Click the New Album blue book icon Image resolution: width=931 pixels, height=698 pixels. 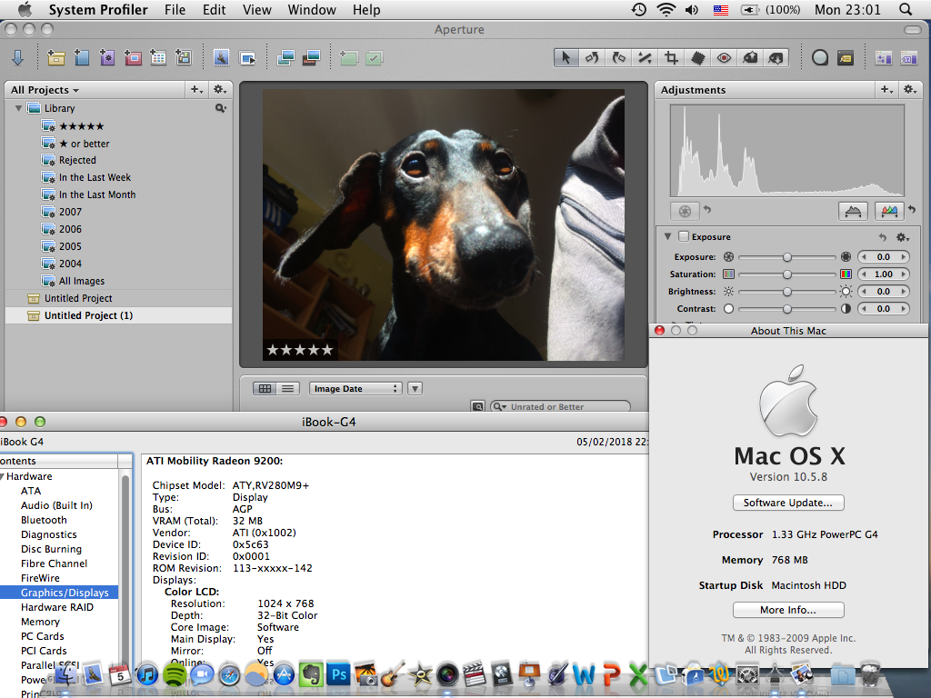[x=81, y=57]
